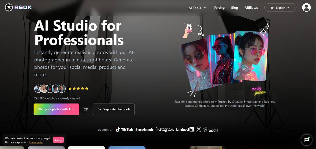The image size is (316, 149).
Task: Open the chat support bubble icon
Action: click(x=306, y=140)
